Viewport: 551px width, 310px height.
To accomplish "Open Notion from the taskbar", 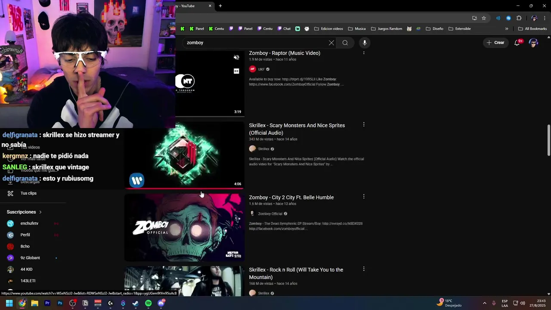I will pyautogui.click(x=85, y=303).
